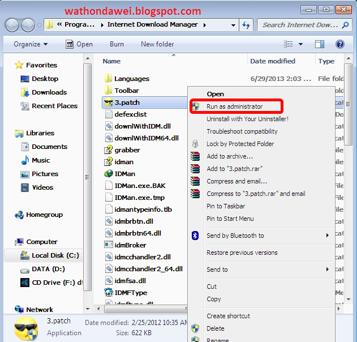Click the Music note icon under Libraries

pos(25,160)
